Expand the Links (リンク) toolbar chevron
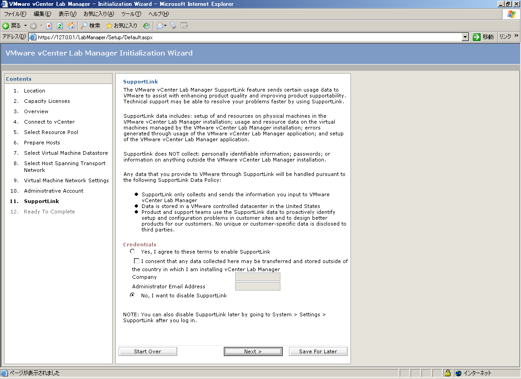521x379 pixels. click(516, 36)
